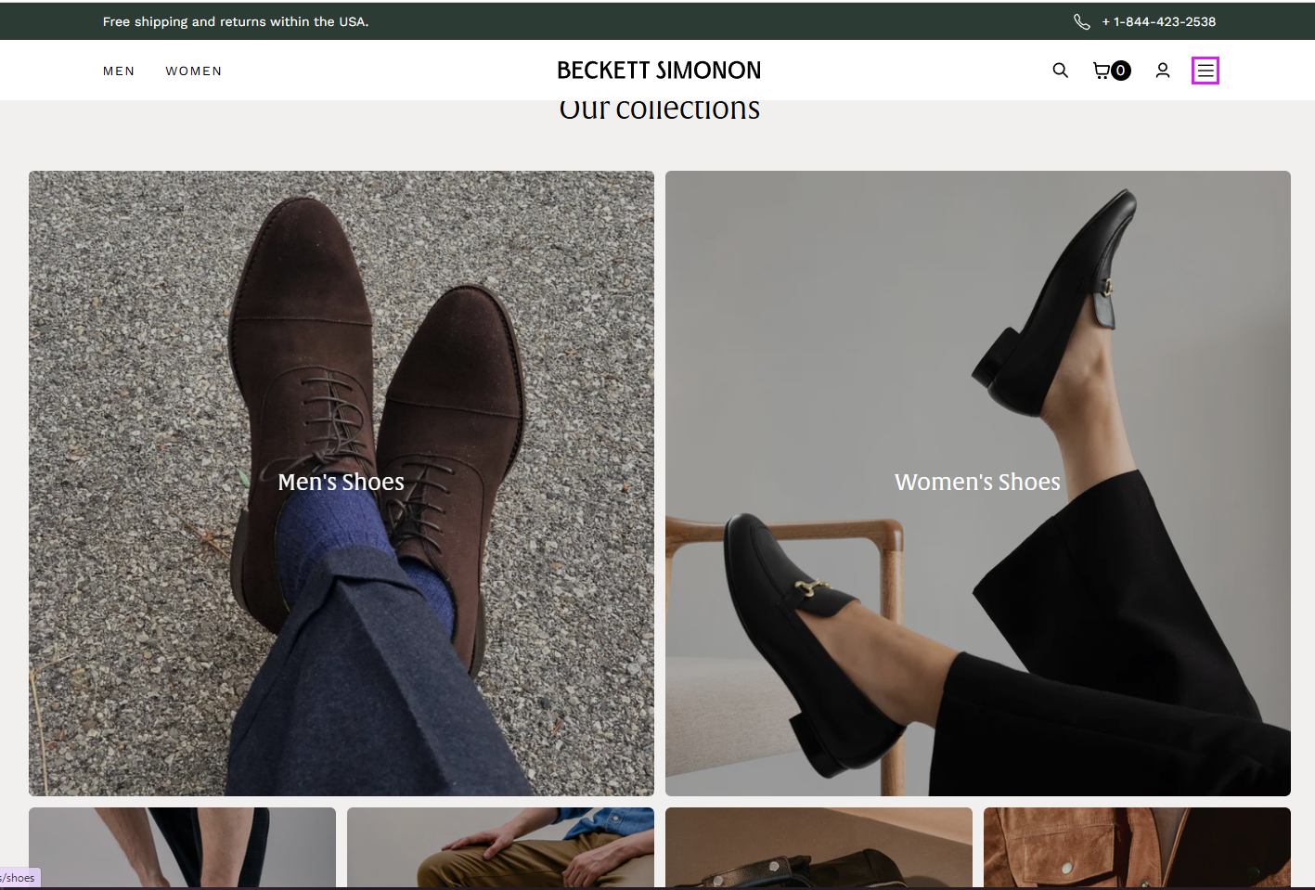Click the user account icon

[1162, 71]
